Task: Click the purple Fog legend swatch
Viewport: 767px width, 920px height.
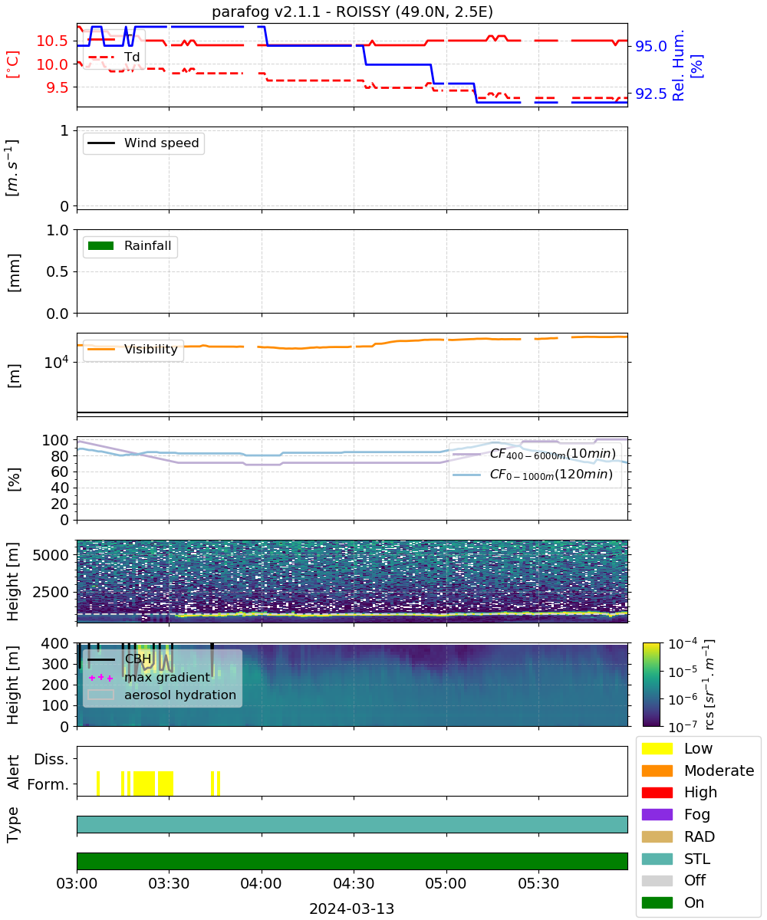Action: [657, 814]
